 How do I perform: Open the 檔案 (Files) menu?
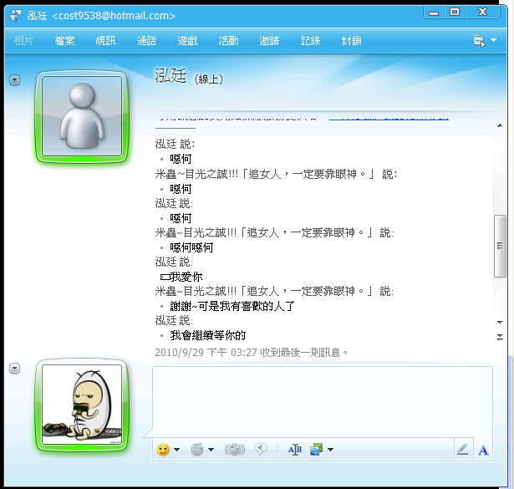[x=64, y=41]
